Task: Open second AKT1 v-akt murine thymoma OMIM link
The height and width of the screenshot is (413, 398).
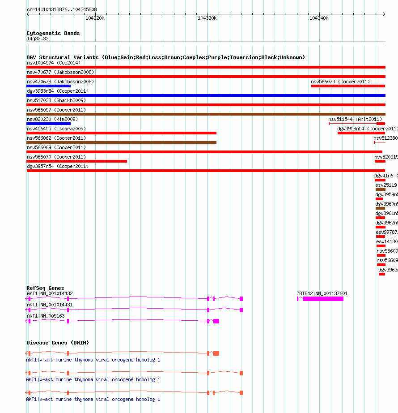Action: 93,379
